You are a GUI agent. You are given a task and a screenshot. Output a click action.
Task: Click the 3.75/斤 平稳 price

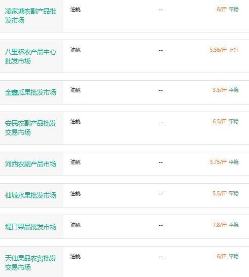(x=224, y=162)
